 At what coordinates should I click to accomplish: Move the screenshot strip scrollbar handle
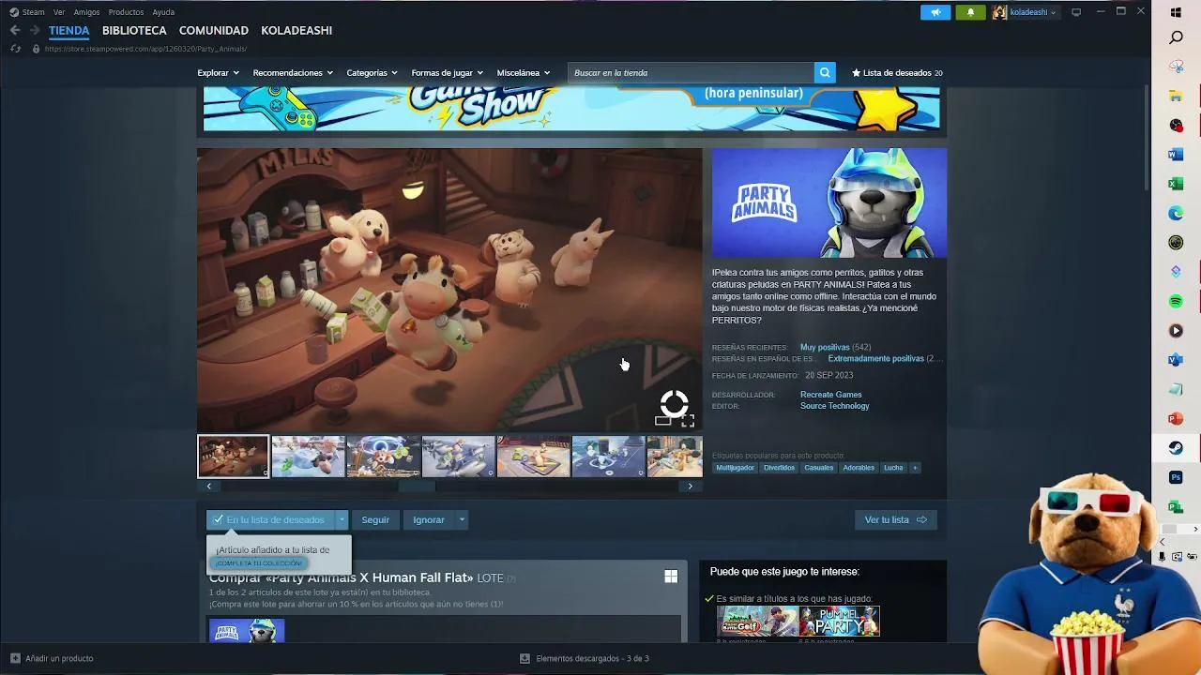tap(417, 486)
